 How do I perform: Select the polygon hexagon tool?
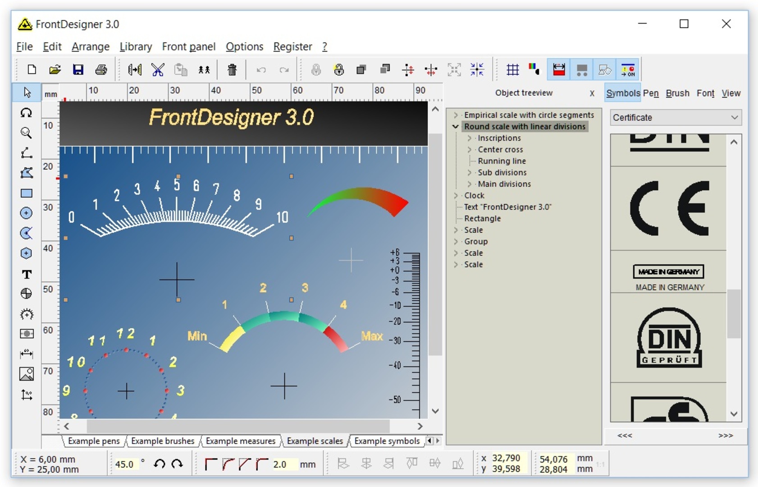[x=27, y=253]
